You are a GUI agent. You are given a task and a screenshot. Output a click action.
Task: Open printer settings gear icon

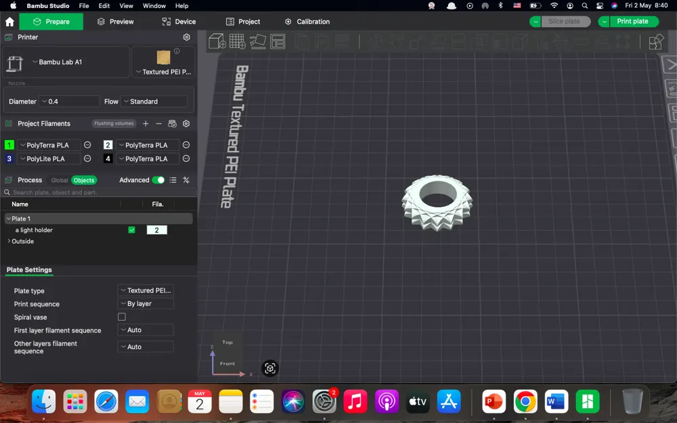187,37
